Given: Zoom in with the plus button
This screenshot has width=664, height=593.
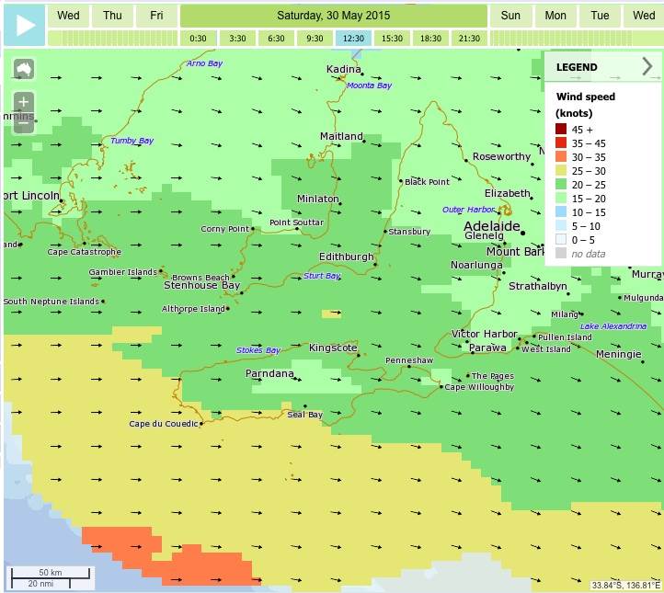Looking at the screenshot, I should [23, 101].
